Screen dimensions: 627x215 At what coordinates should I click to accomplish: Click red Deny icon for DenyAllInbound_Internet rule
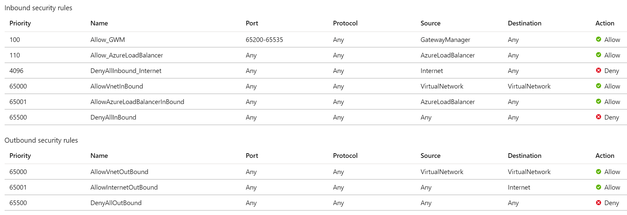click(598, 70)
